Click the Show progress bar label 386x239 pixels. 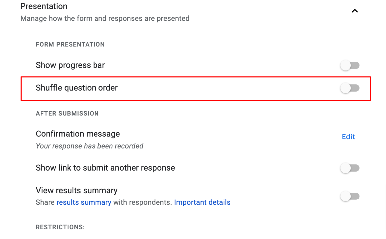click(70, 65)
